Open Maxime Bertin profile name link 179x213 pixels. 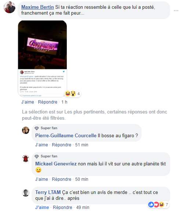click(37, 7)
